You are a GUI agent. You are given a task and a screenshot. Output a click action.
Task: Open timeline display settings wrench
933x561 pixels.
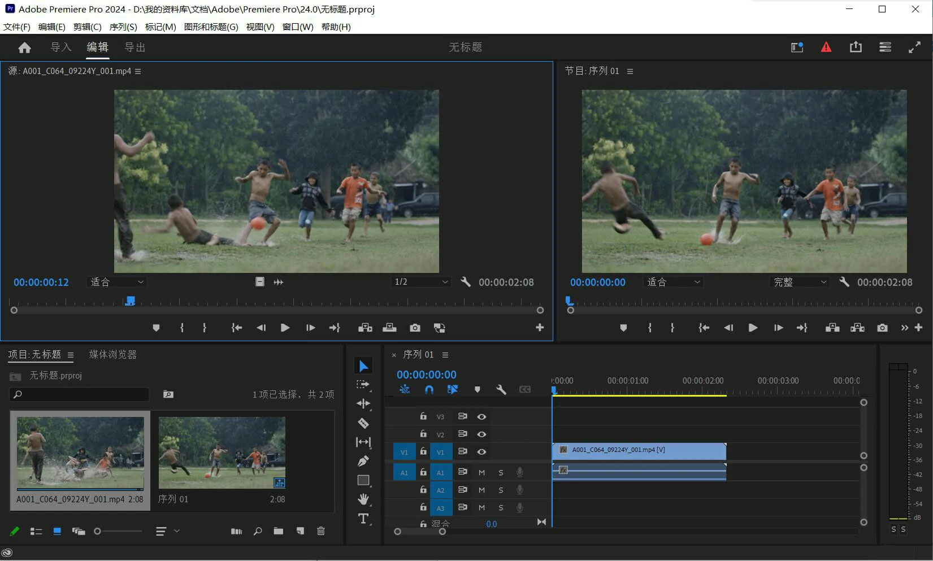pos(501,389)
